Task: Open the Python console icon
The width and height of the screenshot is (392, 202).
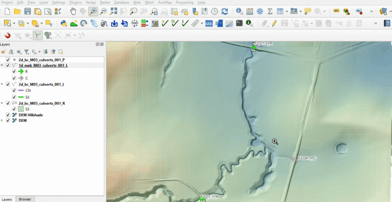Action: (63, 23)
